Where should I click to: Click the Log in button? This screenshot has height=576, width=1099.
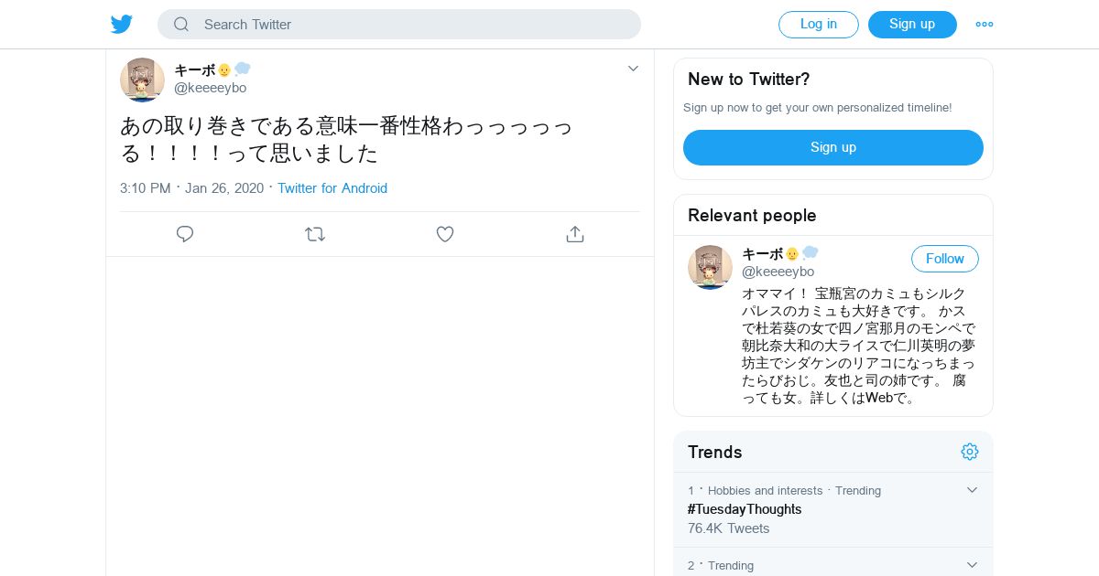pyautogui.click(x=818, y=25)
